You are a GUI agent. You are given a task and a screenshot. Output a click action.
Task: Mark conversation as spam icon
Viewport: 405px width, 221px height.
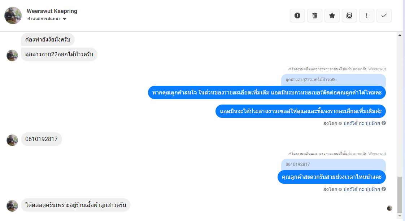point(297,16)
